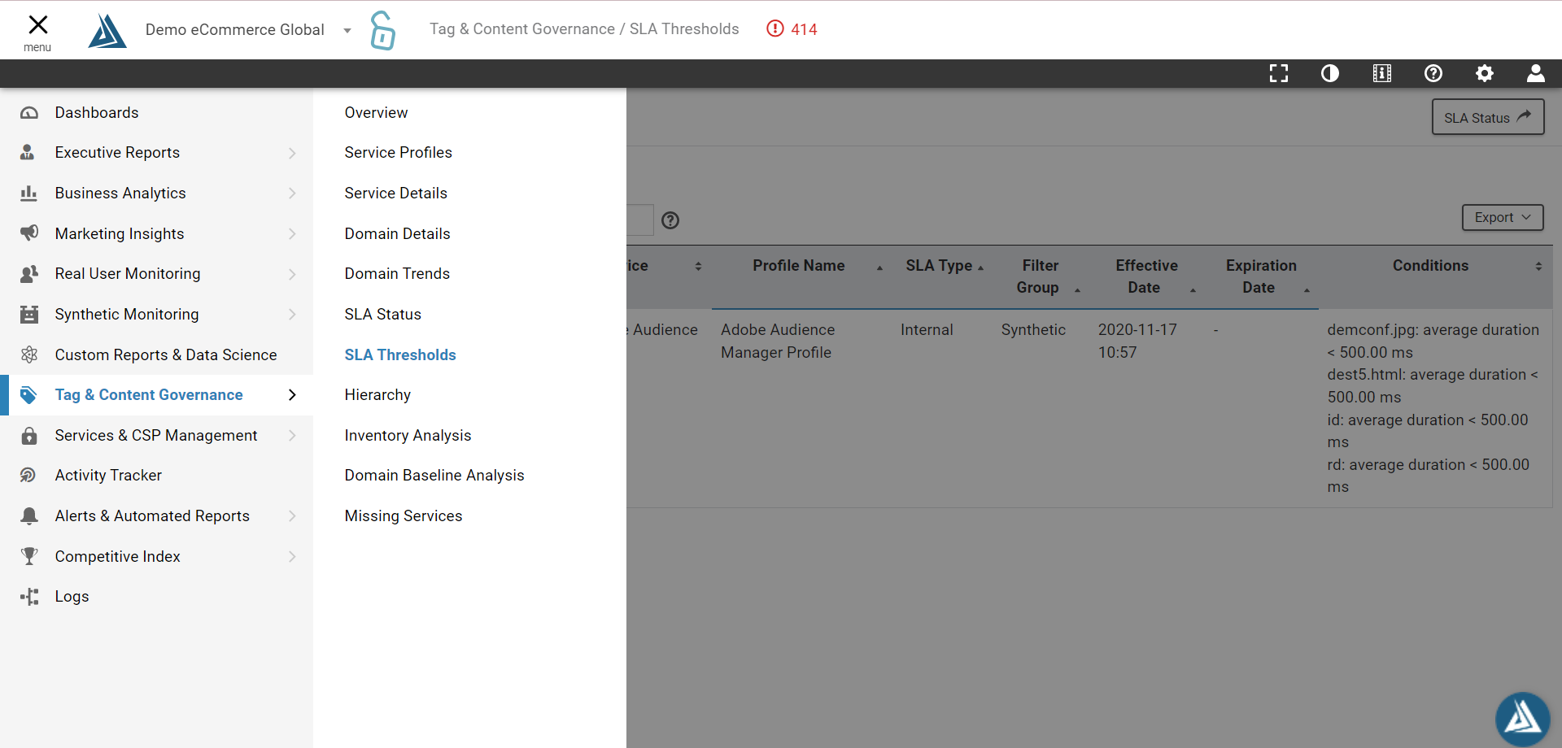Select Inventory Analysis in the submenu
The width and height of the screenshot is (1562, 748).
point(408,436)
